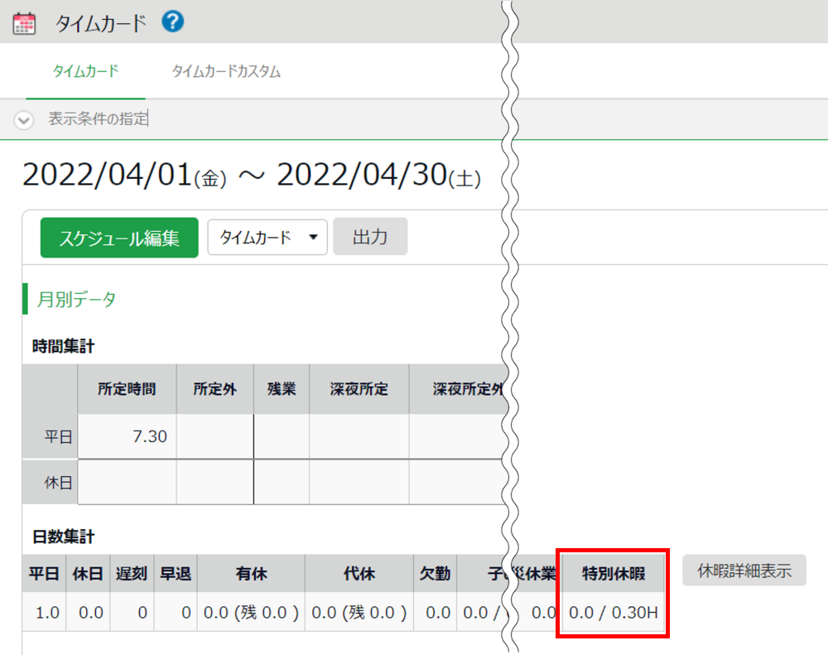Click the 出力 button

pyautogui.click(x=369, y=238)
